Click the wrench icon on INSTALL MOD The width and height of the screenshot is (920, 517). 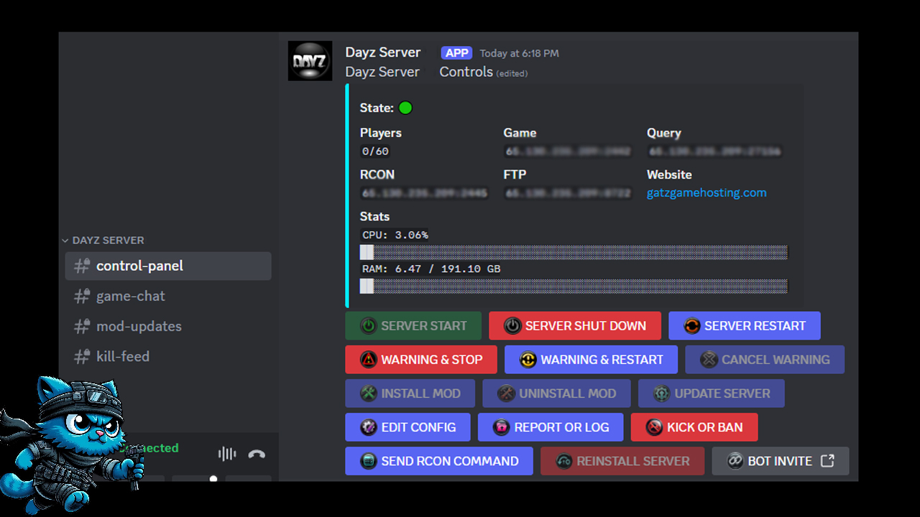pos(368,393)
